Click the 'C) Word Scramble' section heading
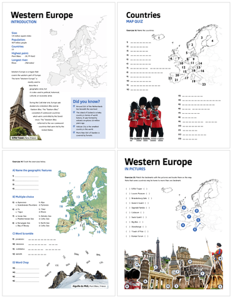232x298 pixels. 23,234
